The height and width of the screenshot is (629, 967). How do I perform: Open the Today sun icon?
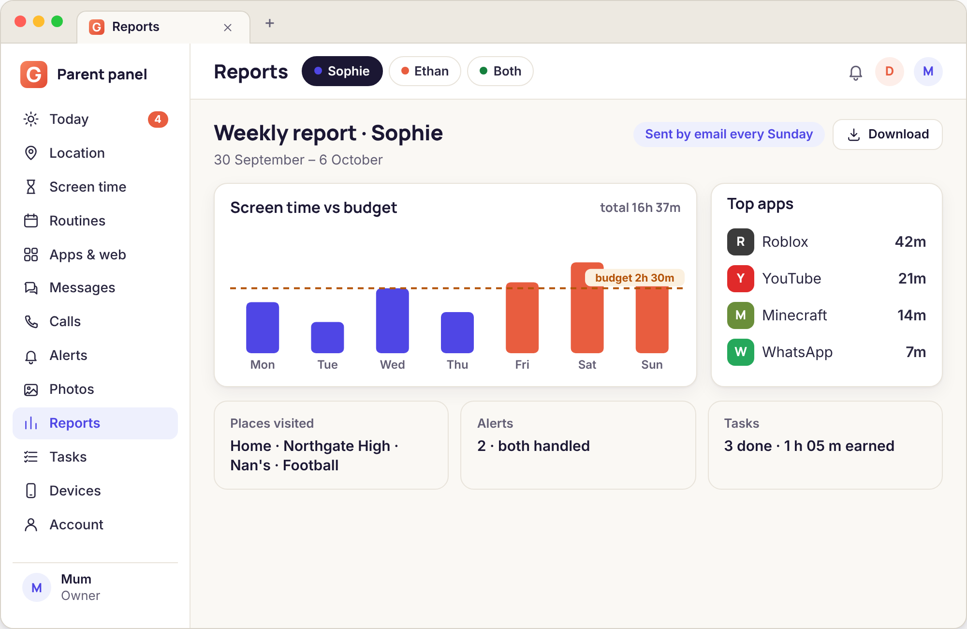[x=31, y=119]
